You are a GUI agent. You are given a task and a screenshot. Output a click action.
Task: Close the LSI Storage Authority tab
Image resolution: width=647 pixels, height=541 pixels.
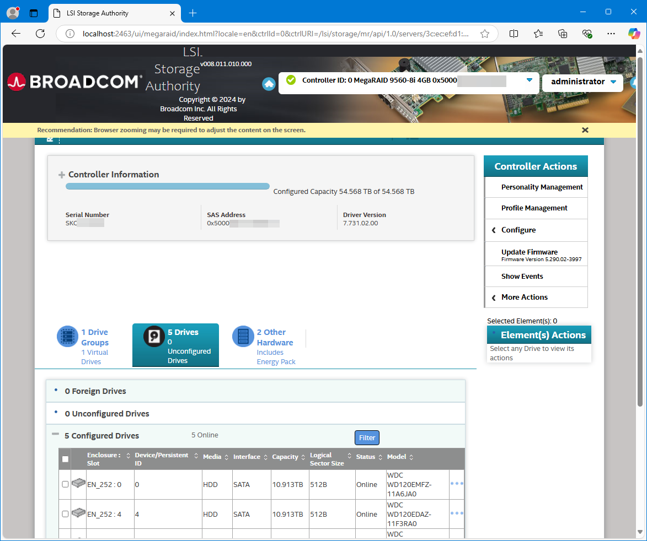(x=173, y=13)
